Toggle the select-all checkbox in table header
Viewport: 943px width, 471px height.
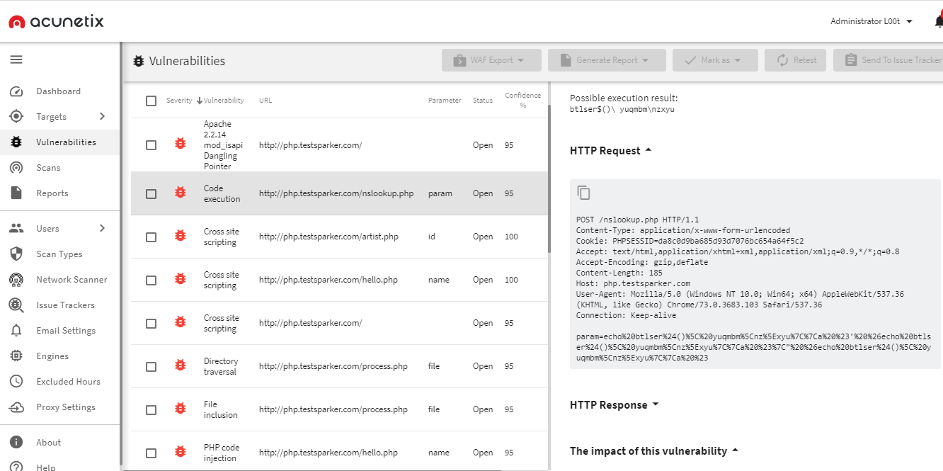tap(151, 101)
